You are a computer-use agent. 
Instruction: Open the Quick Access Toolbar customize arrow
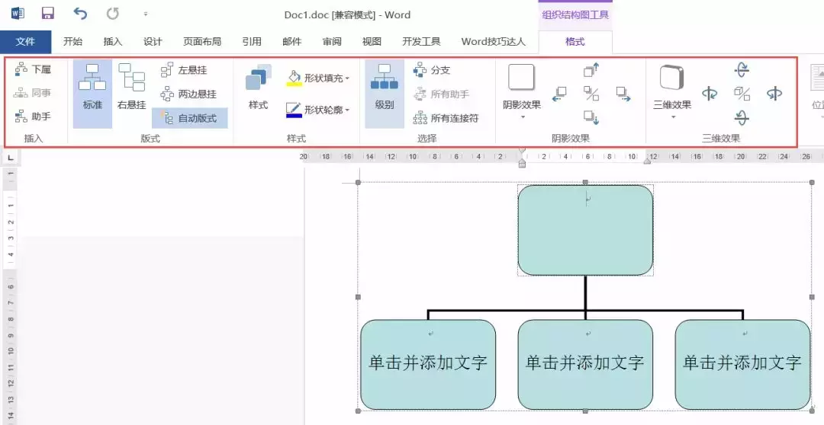click(x=146, y=14)
